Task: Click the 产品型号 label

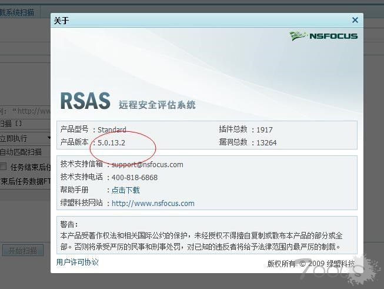Action: (74, 129)
